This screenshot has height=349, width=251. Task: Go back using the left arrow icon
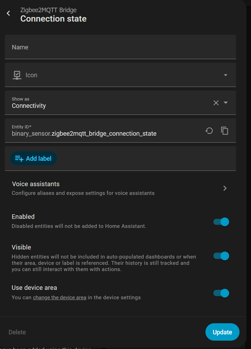click(x=8, y=14)
